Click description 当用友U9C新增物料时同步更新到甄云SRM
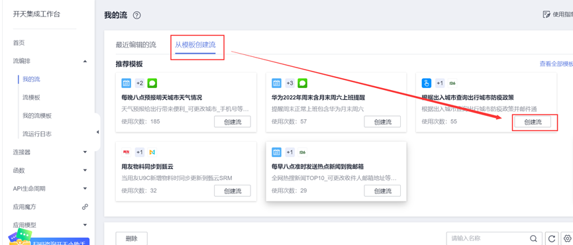This screenshot has width=573, height=245. pos(176,178)
